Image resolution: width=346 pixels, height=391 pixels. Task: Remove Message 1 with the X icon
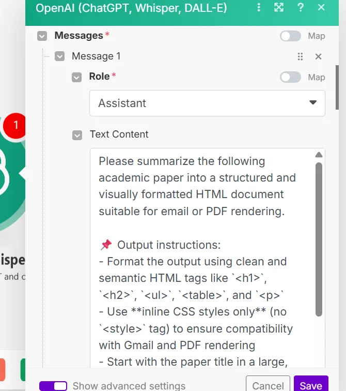pyautogui.click(x=318, y=56)
